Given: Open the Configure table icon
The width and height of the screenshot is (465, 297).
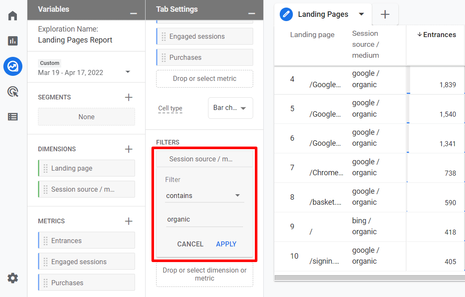Looking at the screenshot, I should [x=13, y=117].
